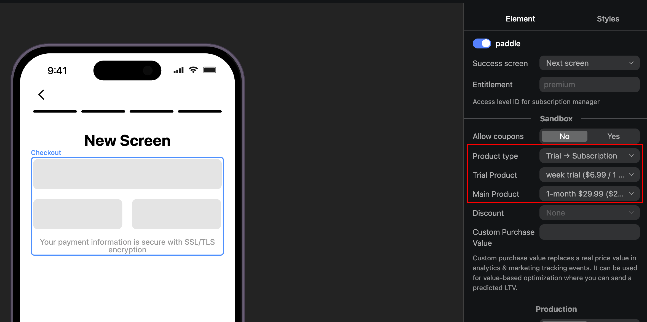This screenshot has height=322, width=647.
Task: Open the Trial Product dropdown
Action: pos(589,175)
